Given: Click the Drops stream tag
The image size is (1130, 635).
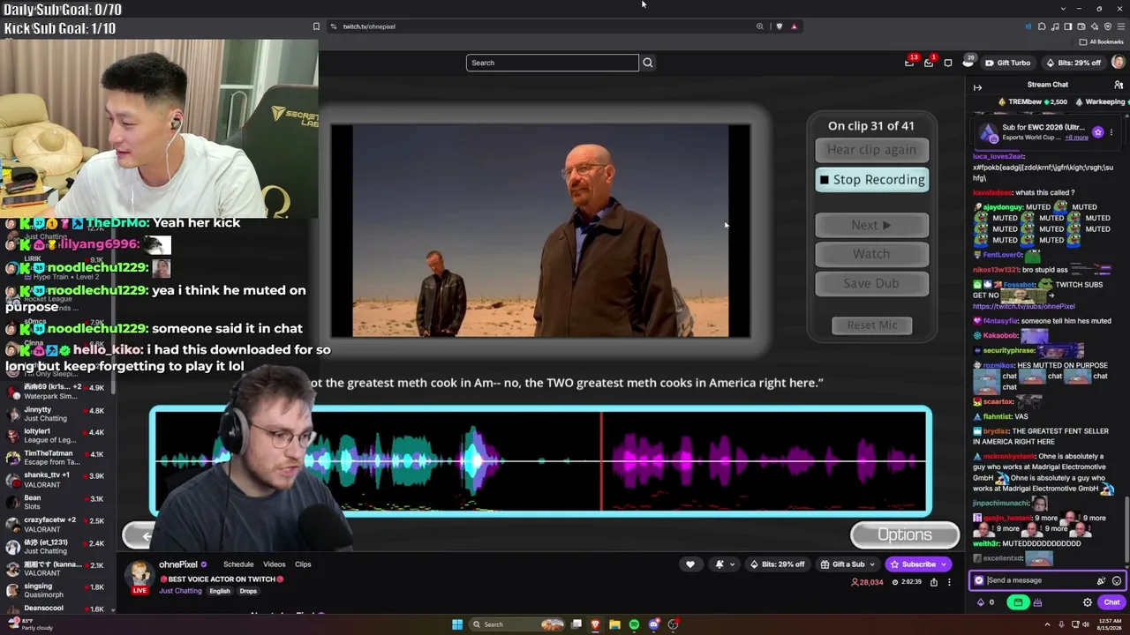Looking at the screenshot, I should (x=248, y=591).
